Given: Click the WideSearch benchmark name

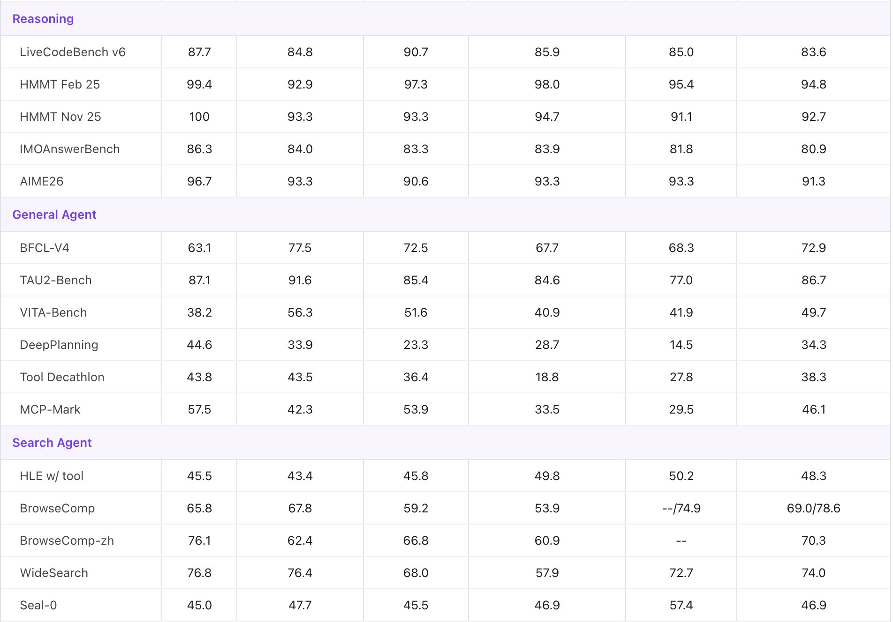Looking at the screenshot, I should click(x=54, y=573).
